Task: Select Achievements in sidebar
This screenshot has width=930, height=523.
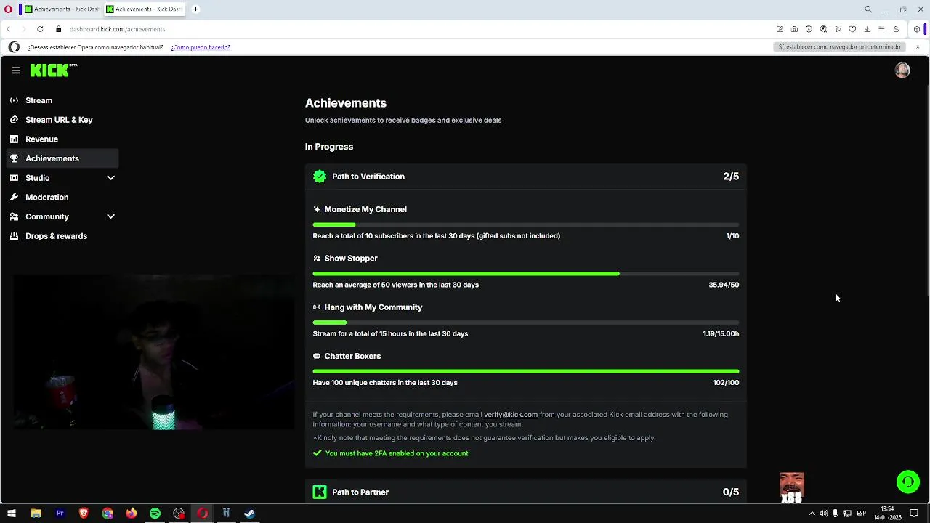Action: 62,158
